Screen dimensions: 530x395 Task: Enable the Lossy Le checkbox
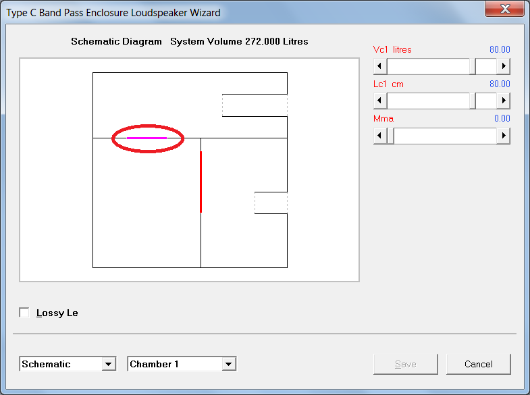[x=24, y=313]
